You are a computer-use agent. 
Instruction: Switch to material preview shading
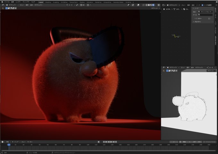tap(151, 5)
